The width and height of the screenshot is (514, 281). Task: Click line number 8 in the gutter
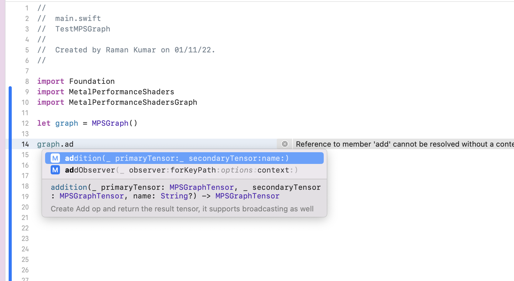(x=27, y=81)
